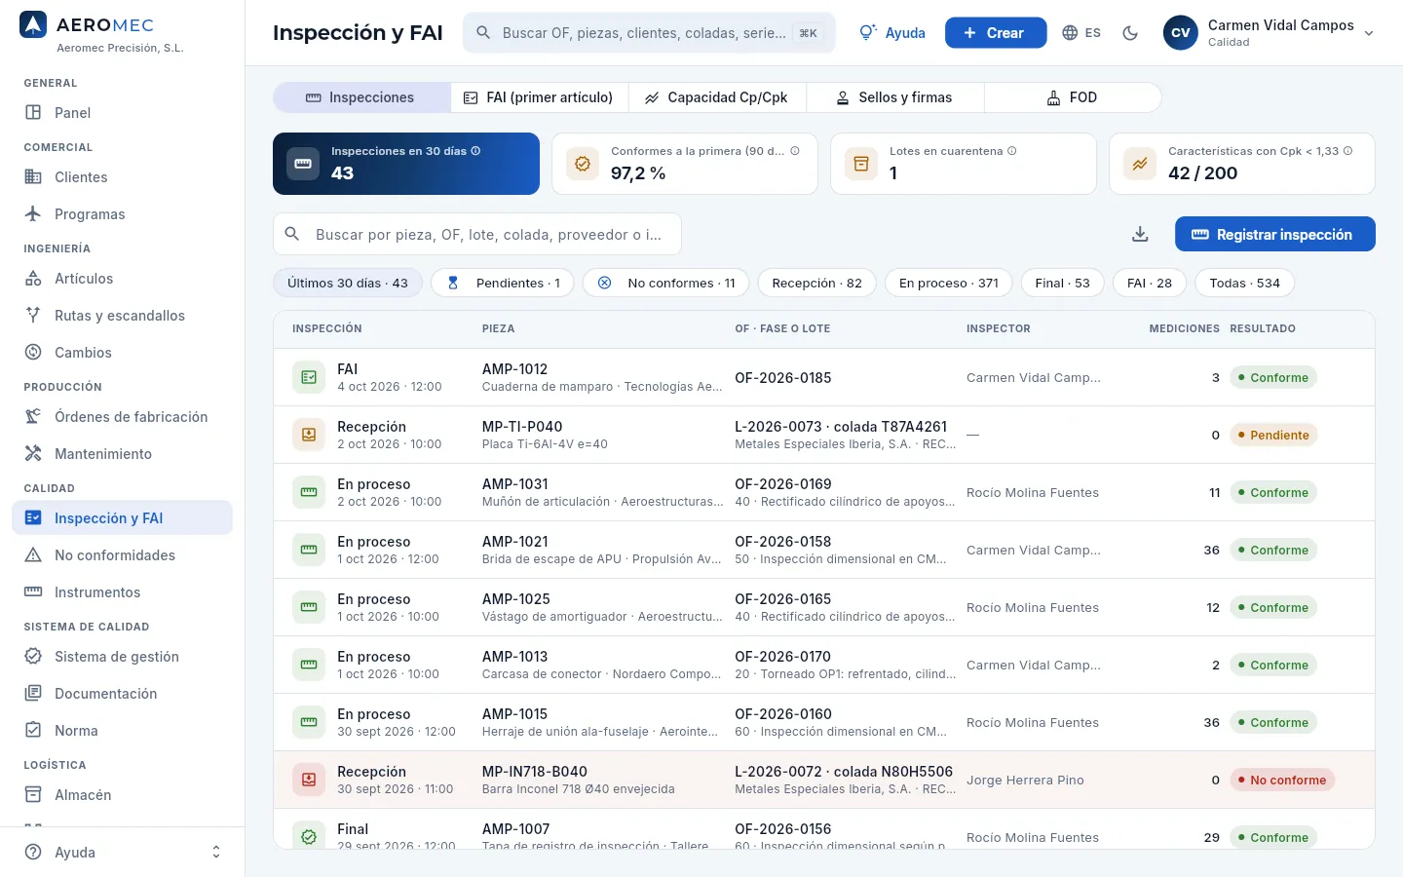Click RESULTADO column header
The height and width of the screenshot is (877, 1403).
click(1263, 328)
